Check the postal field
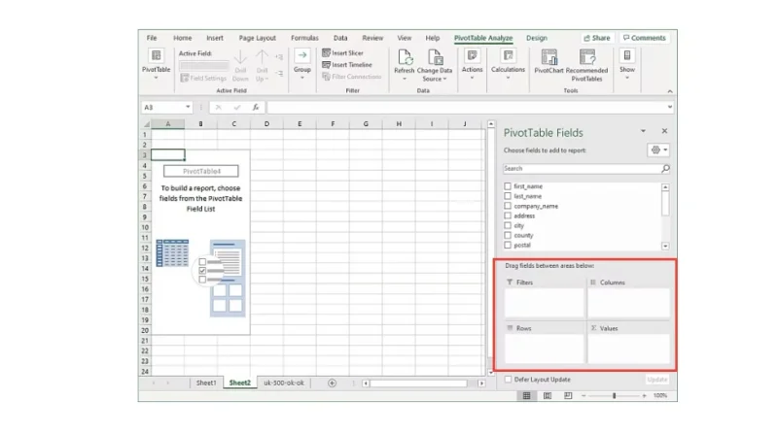Image resolution: width=778 pixels, height=433 pixels. (508, 245)
